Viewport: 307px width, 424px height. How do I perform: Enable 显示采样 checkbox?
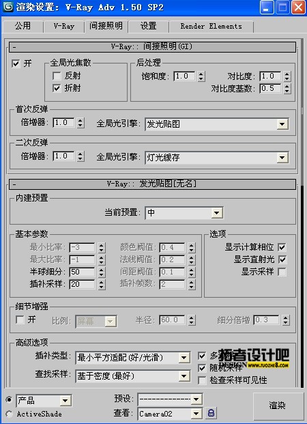click(282, 272)
